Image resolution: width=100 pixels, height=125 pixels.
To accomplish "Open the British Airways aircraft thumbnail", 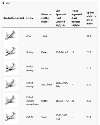I will coord(11,68).
